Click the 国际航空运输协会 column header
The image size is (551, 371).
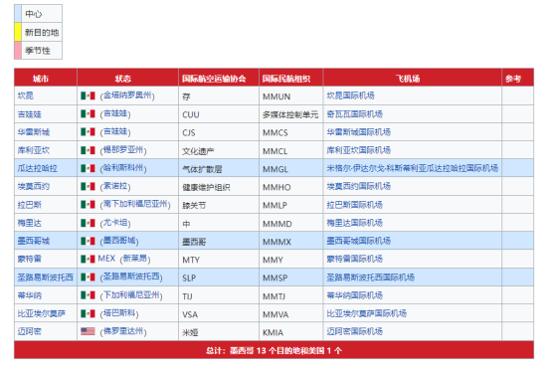[x=214, y=79]
